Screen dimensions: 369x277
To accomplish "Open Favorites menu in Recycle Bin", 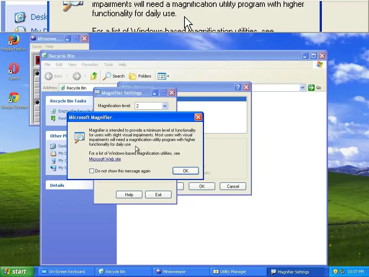I will (90, 65).
